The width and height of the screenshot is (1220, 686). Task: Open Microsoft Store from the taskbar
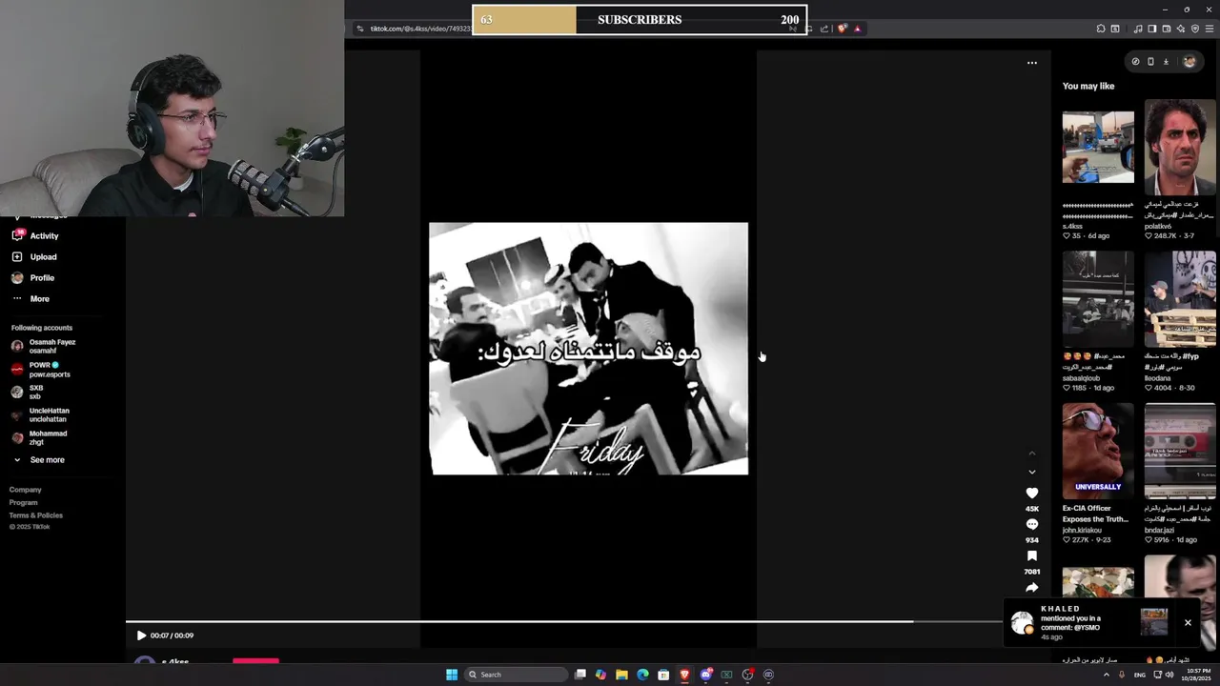tap(663, 675)
